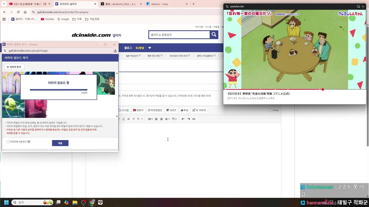
Task: Apply strikethrough formatting in the editor
Action: point(128,119)
